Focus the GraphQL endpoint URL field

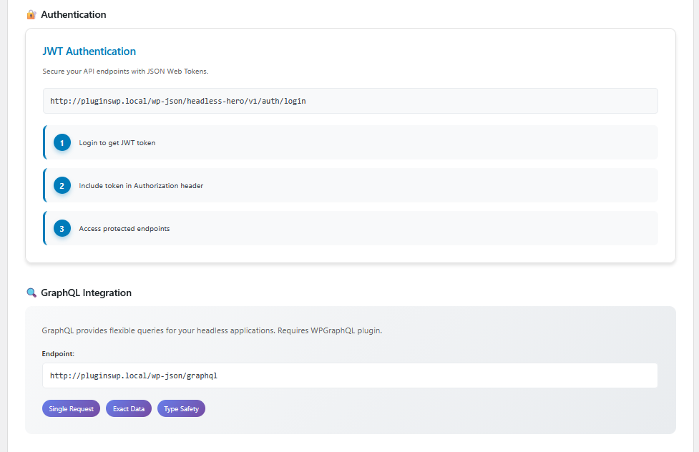pyautogui.click(x=350, y=375)
